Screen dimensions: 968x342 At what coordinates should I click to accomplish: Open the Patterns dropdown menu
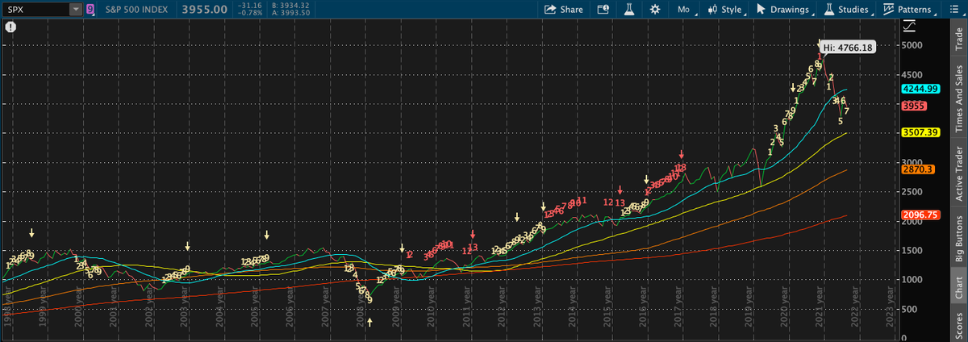pos(908,10)
